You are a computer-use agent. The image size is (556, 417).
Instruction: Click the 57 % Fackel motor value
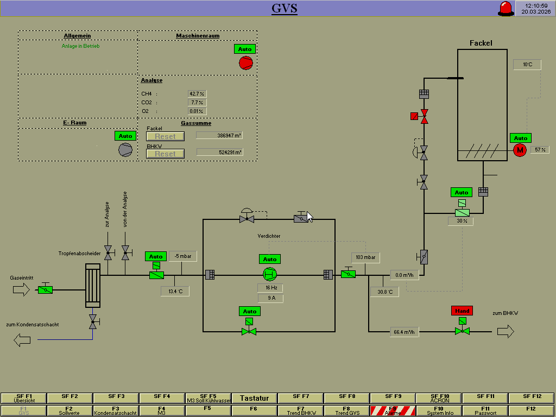point(540,150)
